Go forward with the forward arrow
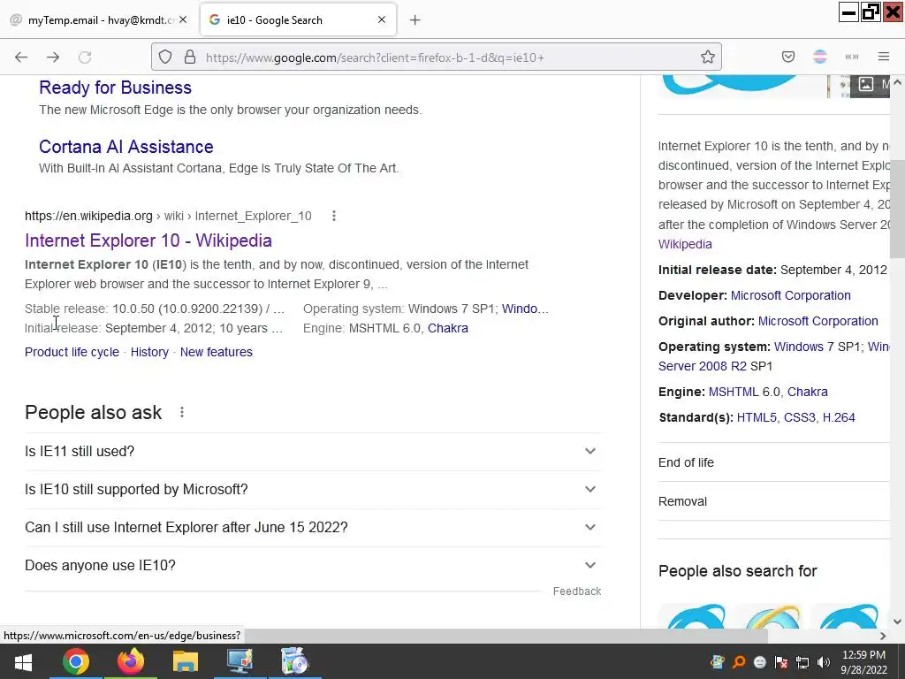This screenshot has height=679, width=905. click(x=53, y=57)
